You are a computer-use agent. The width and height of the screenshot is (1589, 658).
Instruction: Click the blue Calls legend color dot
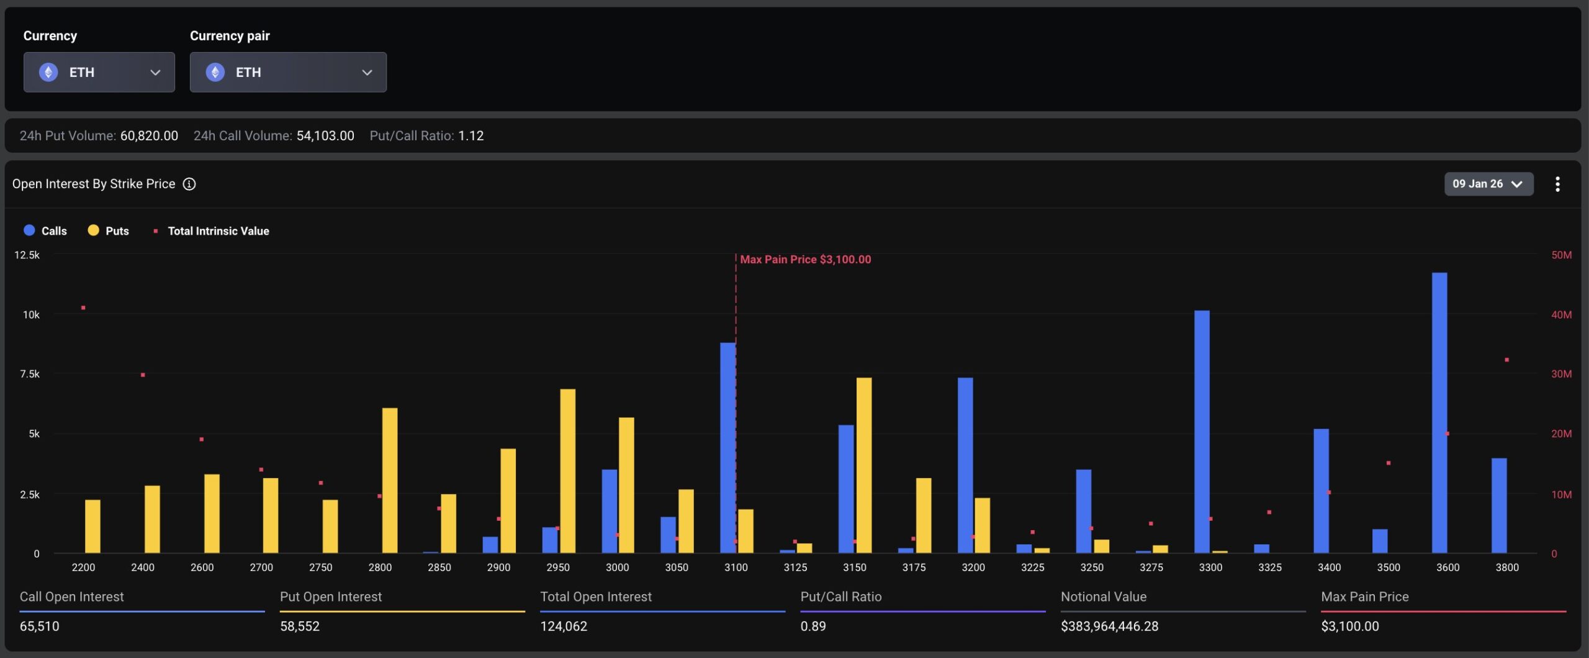pos(28,230)
